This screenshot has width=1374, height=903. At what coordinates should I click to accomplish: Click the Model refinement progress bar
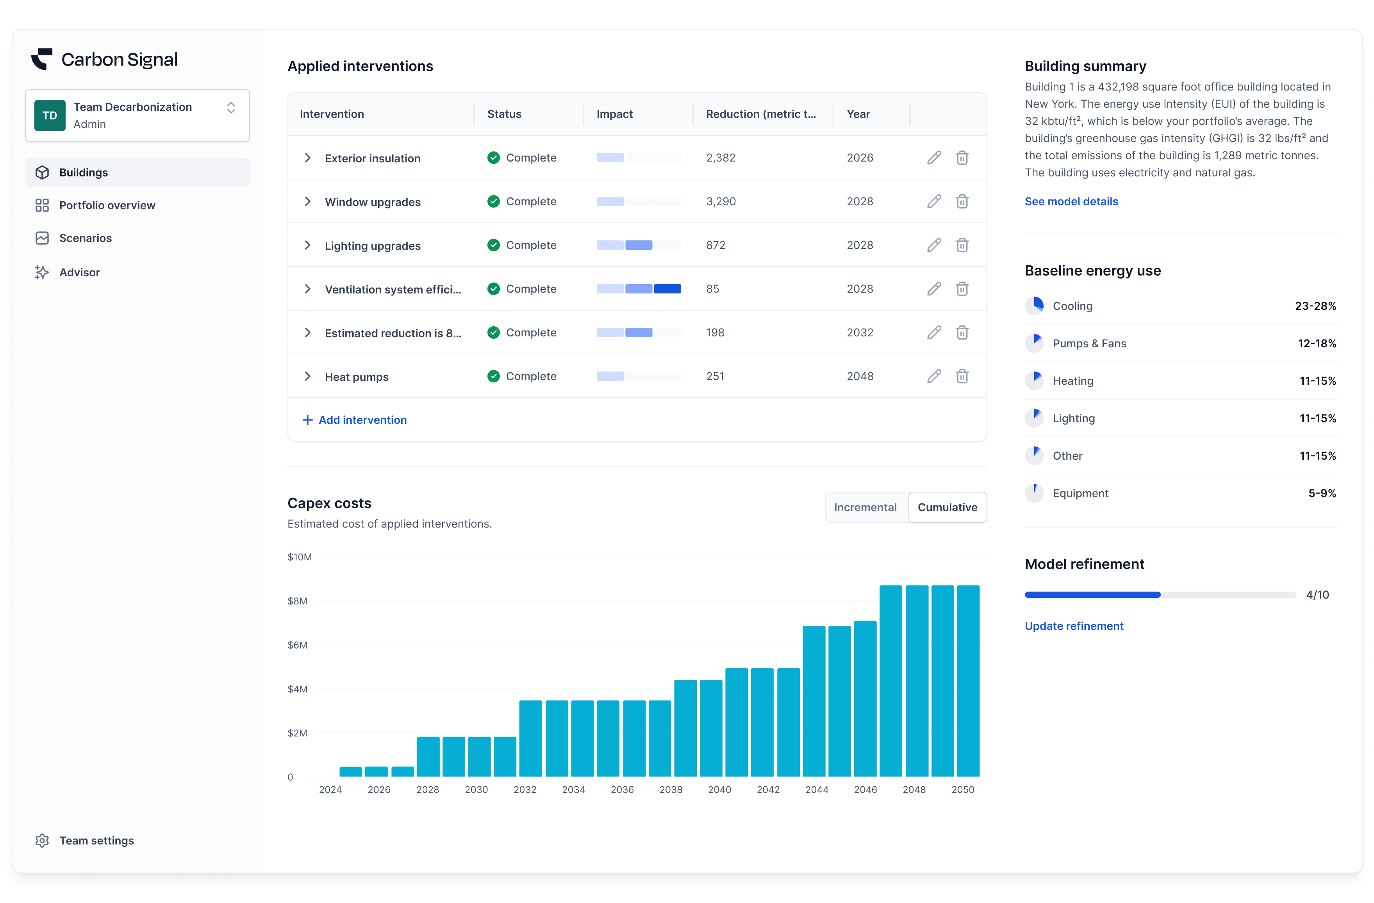(x=1160, y=594)
